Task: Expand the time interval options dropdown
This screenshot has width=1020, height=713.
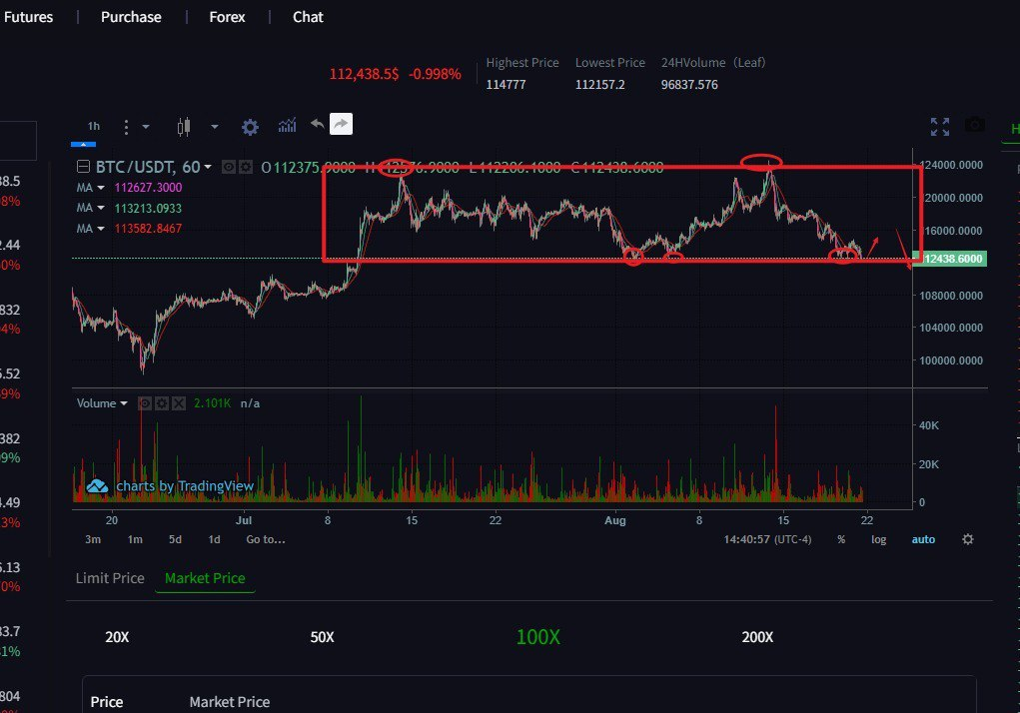Action: click(135, 127)
